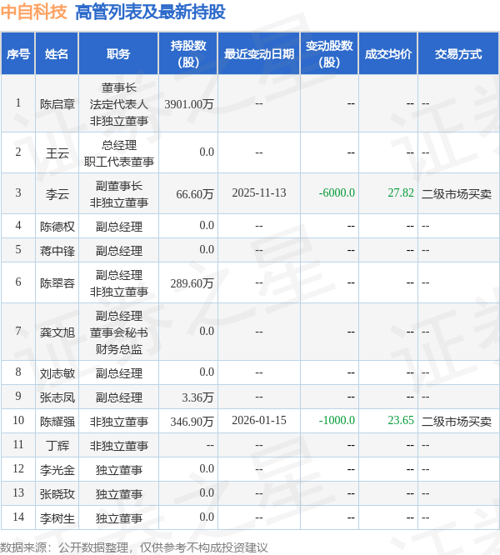Click the 变动股数(股) column header

click(329, 54)
